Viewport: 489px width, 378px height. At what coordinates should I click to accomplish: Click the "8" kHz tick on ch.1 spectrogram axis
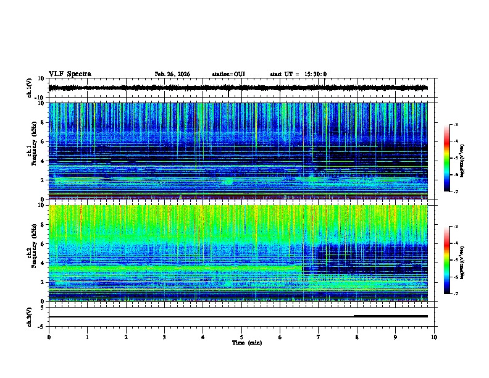(x=44, y=122)
